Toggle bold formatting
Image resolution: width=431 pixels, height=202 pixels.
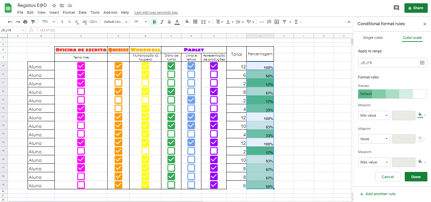click(154, 22)
